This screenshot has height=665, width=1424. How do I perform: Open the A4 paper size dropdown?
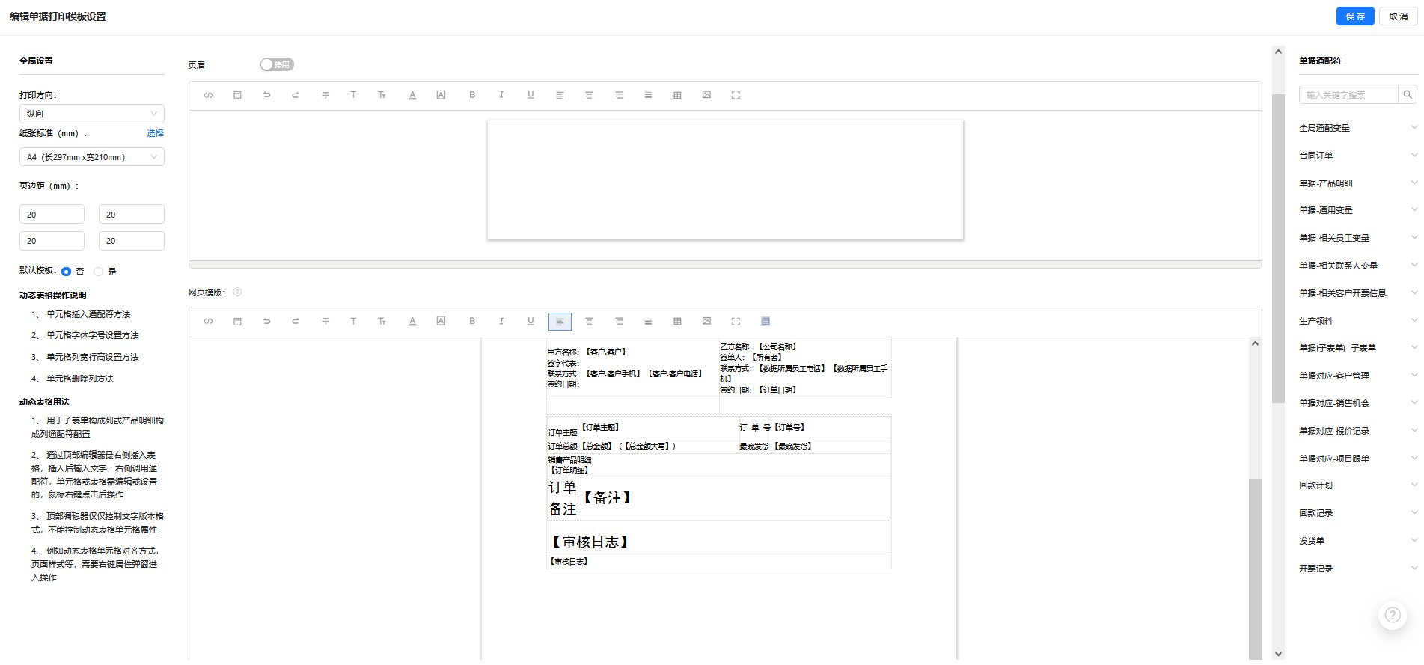[x=91, y=157]
